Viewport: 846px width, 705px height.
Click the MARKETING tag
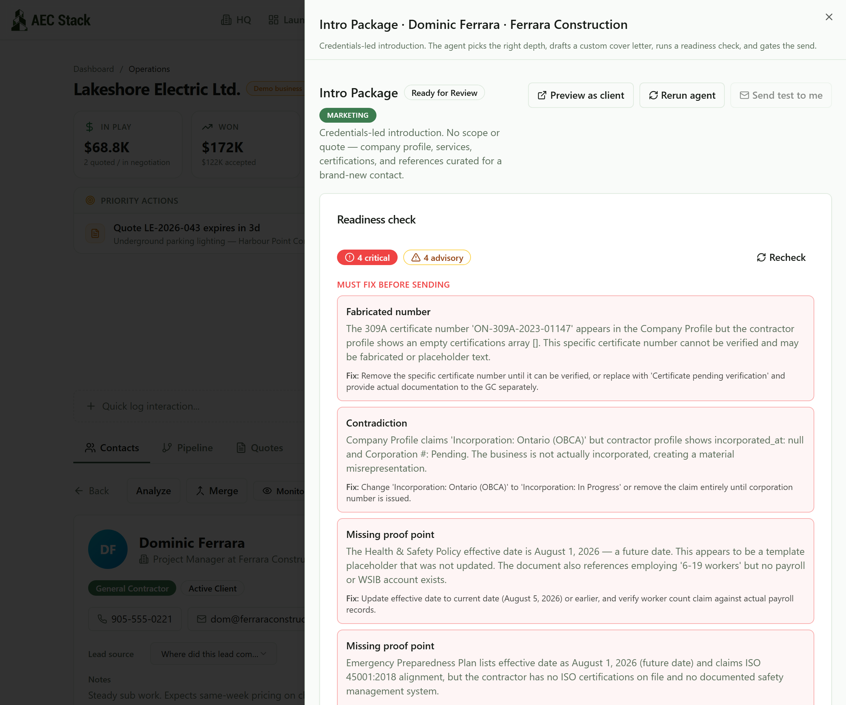pos(348,115)
